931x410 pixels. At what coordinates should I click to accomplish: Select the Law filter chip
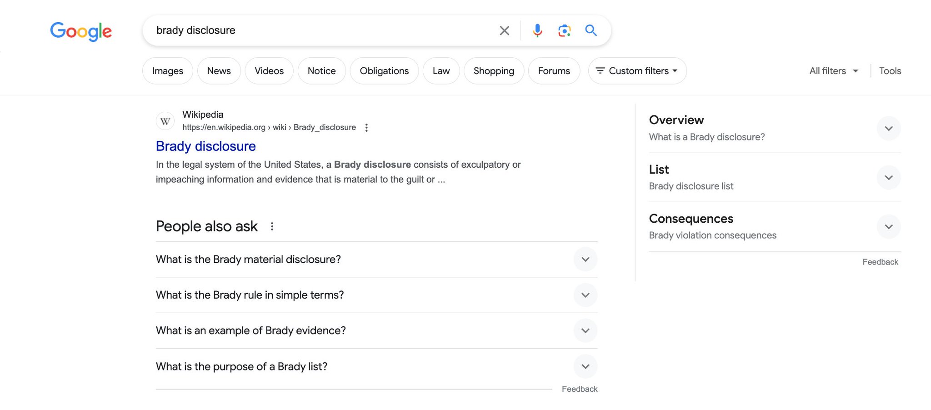[441, 71]
